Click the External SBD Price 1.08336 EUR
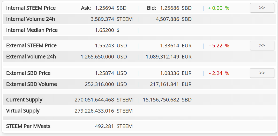 coord(176,73)
